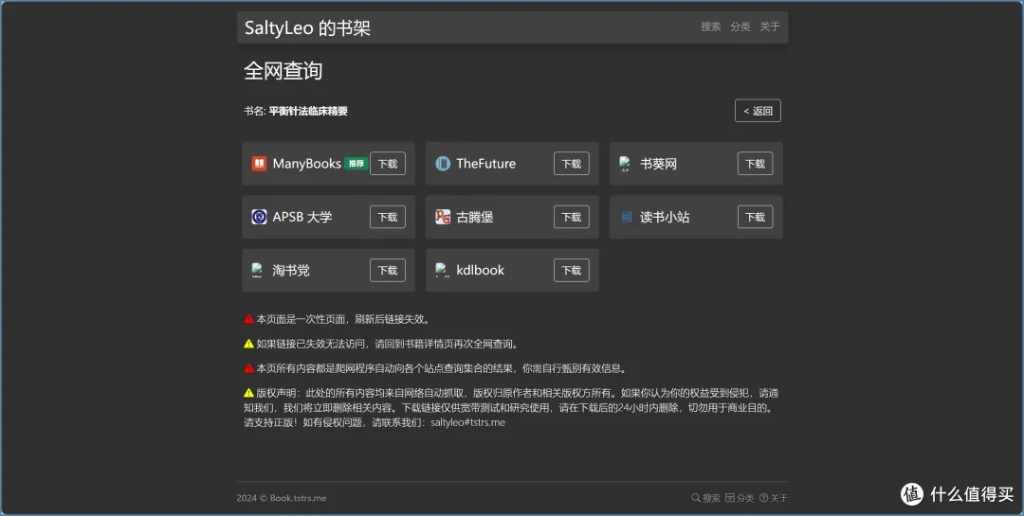Screen dimensions: 1024x516
Task: Download from 淘书党 via 下载 button
Action: click(388, 270)
